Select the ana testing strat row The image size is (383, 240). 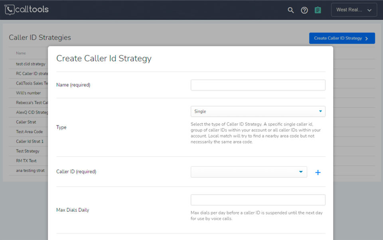tap(30, 171)
